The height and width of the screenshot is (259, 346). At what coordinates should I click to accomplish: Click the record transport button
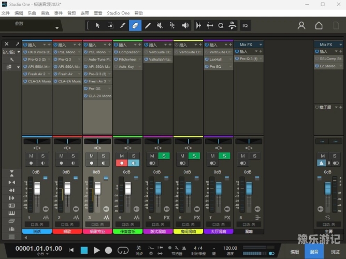(x=108, y=250)
